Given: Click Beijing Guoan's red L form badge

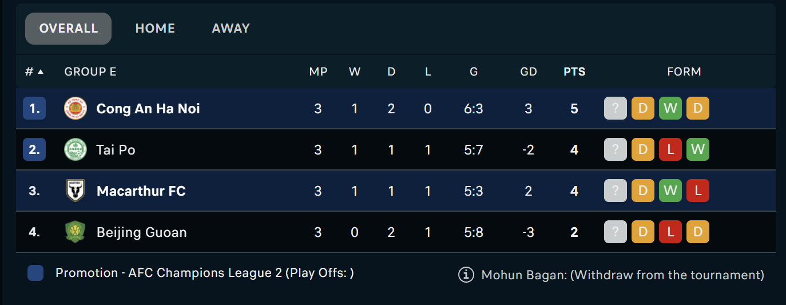Looking at the screenshot, I should 670,232.
